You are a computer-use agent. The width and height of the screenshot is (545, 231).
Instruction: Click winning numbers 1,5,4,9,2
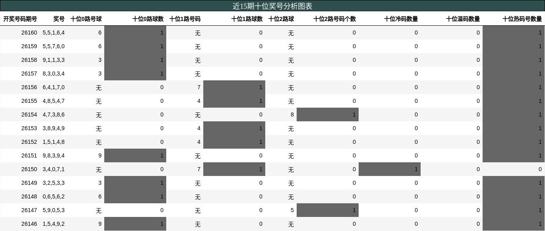(x=54, y=224)
